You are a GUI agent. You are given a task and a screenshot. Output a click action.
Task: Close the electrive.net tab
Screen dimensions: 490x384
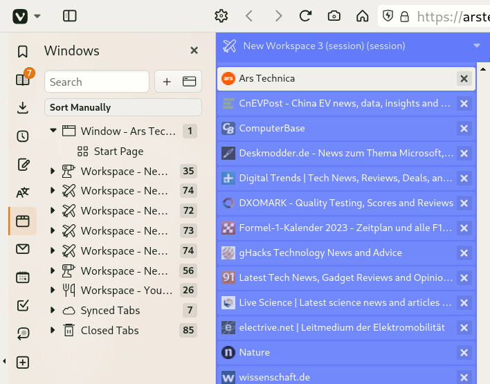(x=464, y=327)
